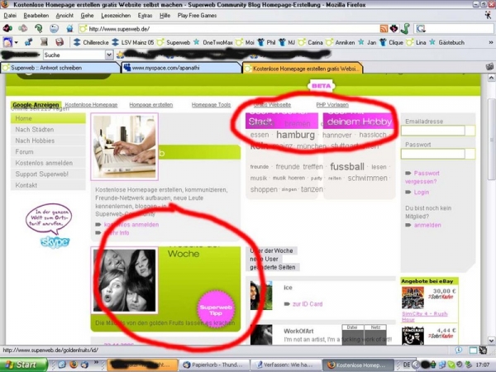The image size is (496, 372).
Task: Open the Gästebuch star bookmark
Action: point(447,42)
